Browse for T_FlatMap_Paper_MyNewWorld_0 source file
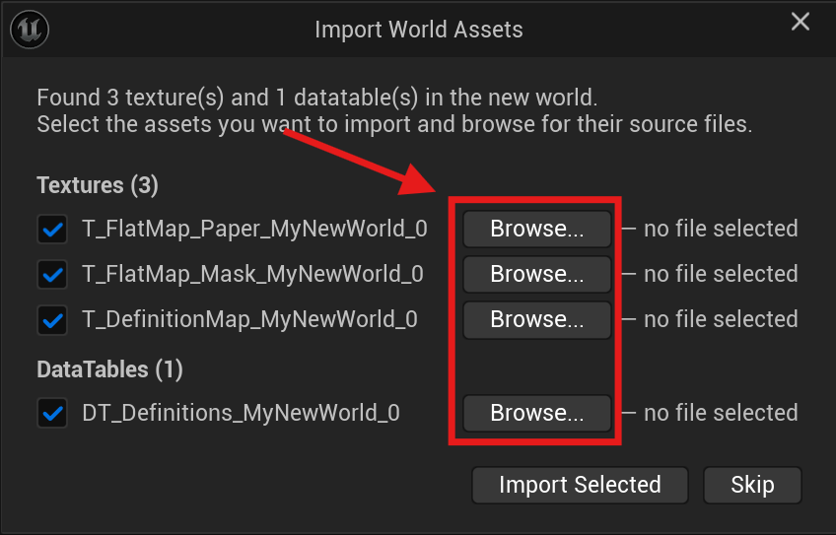 537,230
